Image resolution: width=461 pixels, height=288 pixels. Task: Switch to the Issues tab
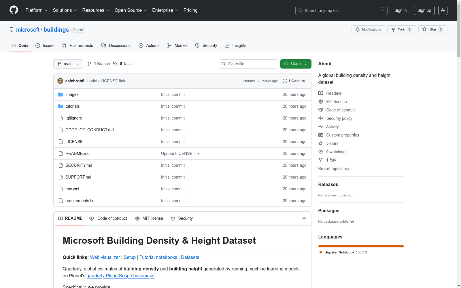point(45,46)
